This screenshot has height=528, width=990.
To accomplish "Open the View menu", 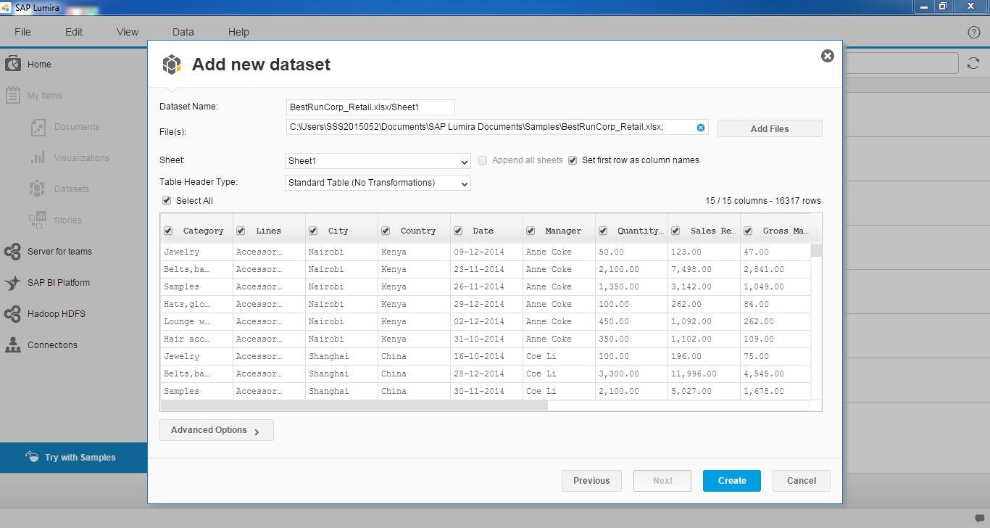I will [128, 32].
